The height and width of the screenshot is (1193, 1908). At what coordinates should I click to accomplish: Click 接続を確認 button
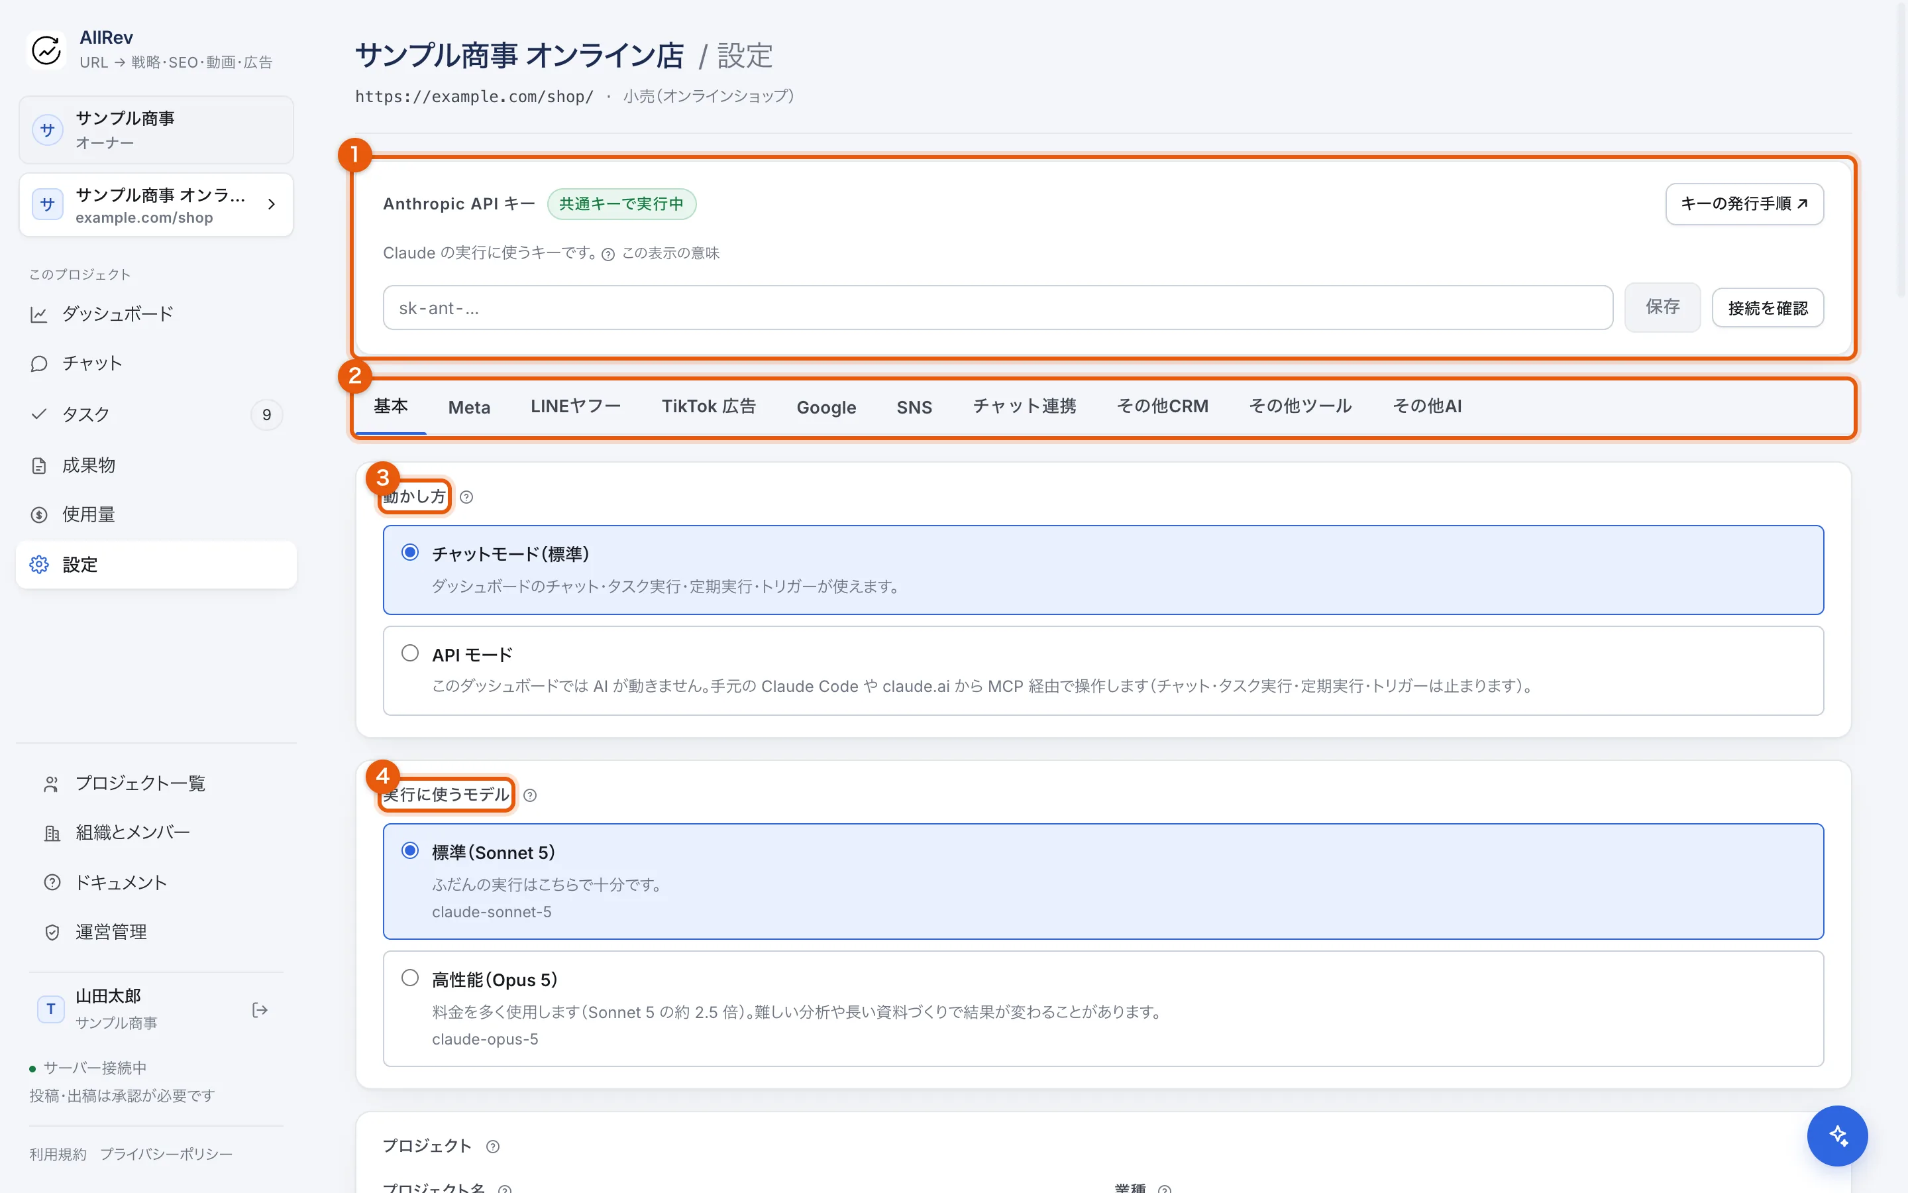1767,308
